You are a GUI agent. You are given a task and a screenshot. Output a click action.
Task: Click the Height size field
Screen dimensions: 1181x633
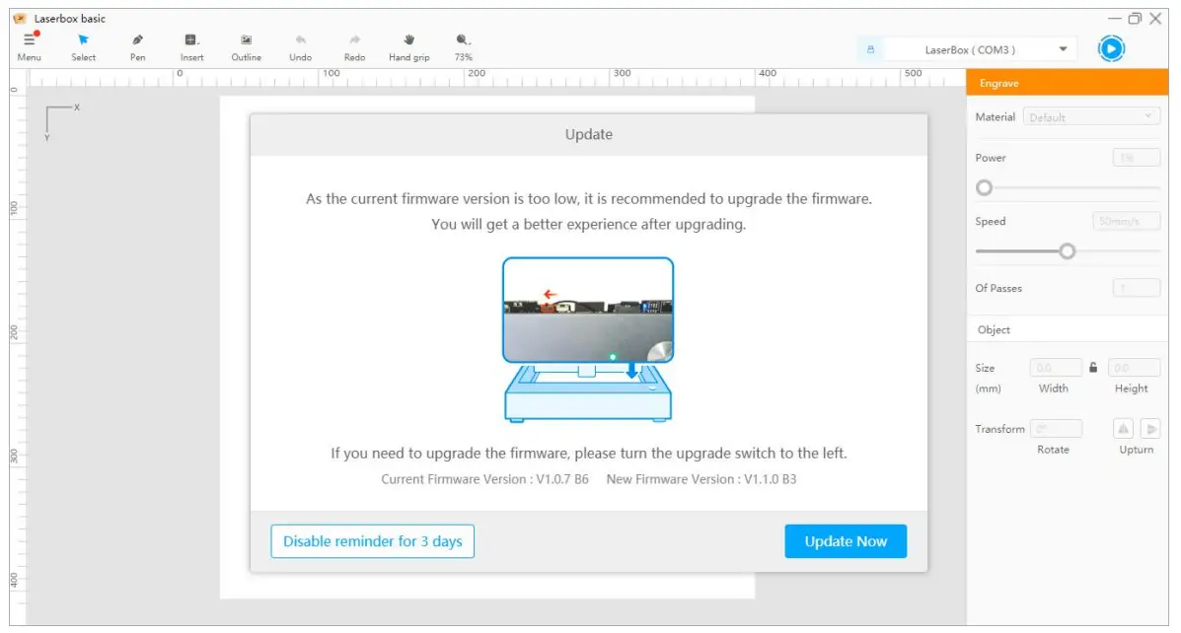[1134, 368]
